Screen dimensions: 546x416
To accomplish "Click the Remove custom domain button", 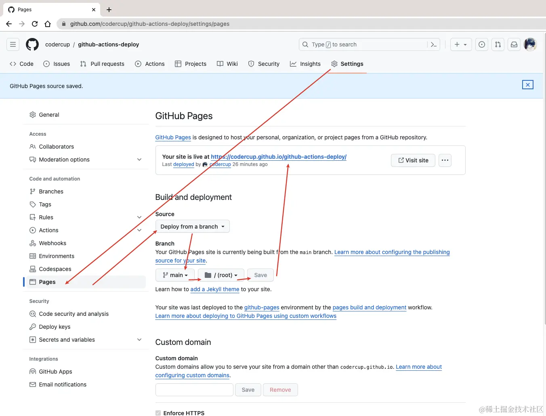I will (x=280, y=390).
